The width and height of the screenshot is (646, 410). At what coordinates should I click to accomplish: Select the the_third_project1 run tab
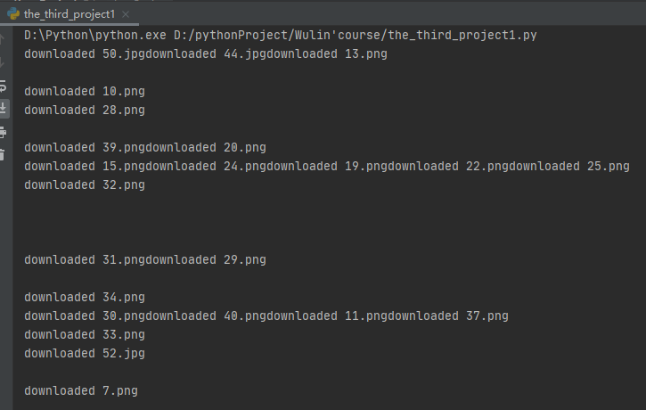click(70, 14)
